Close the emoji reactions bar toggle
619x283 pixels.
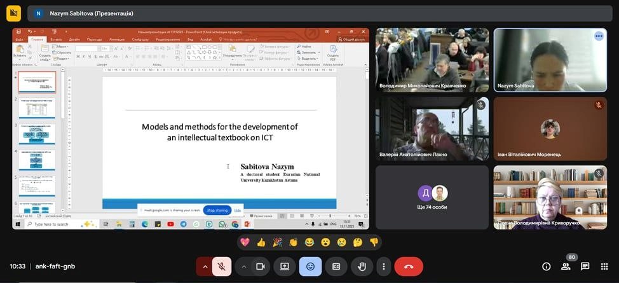[310, 266]
